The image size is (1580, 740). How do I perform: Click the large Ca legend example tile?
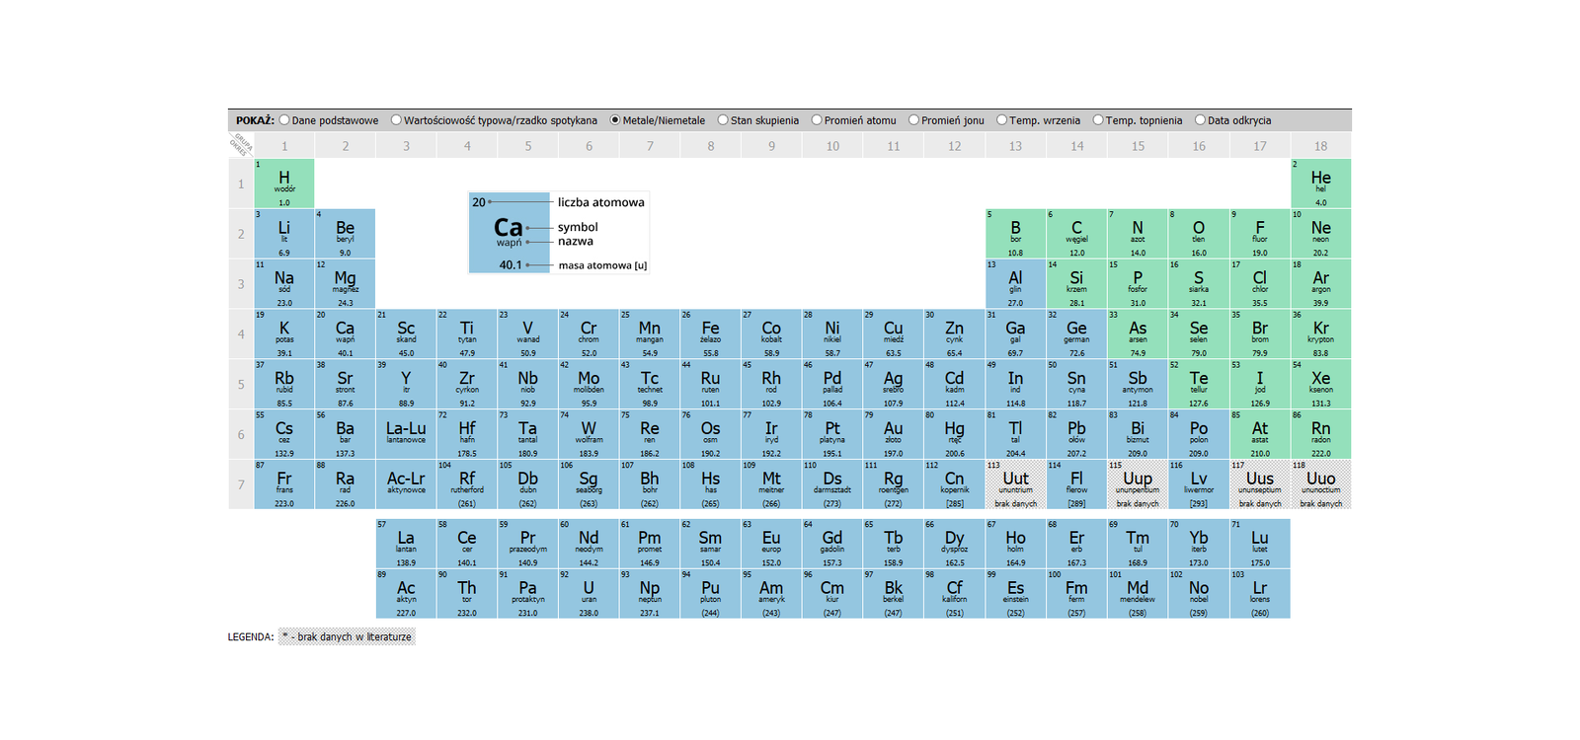point(509,233)
